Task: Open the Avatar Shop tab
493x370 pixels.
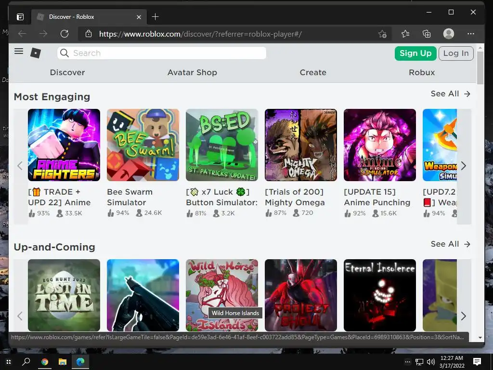Action: point(192,72)
